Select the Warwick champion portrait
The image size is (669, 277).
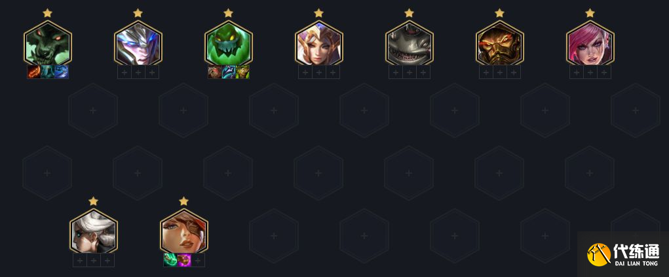click(x=47, y=43)
